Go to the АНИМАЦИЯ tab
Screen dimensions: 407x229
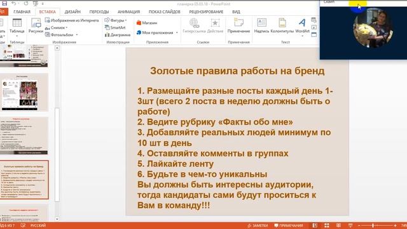click(128, 11)
